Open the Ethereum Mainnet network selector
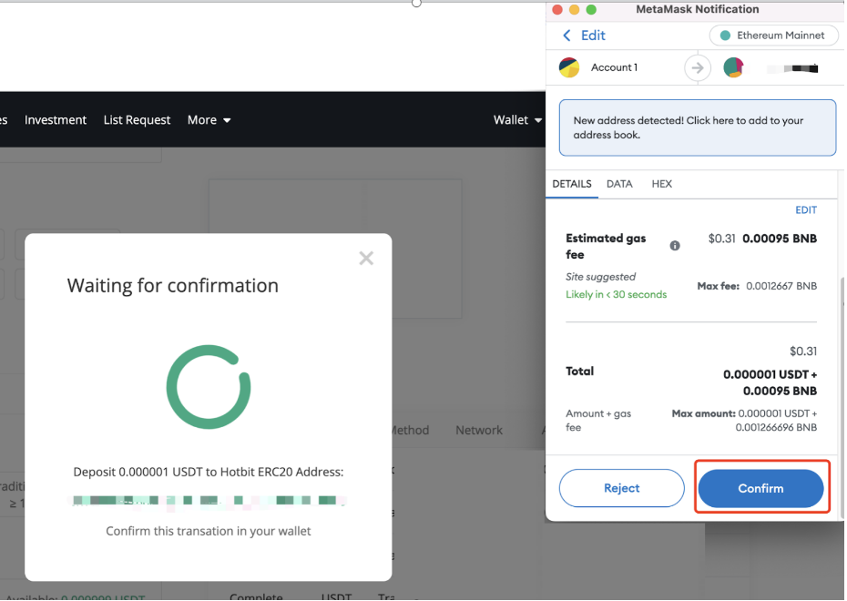Image resolution: width=847 pixels, height=601 pixels. (x=772, y=36)
